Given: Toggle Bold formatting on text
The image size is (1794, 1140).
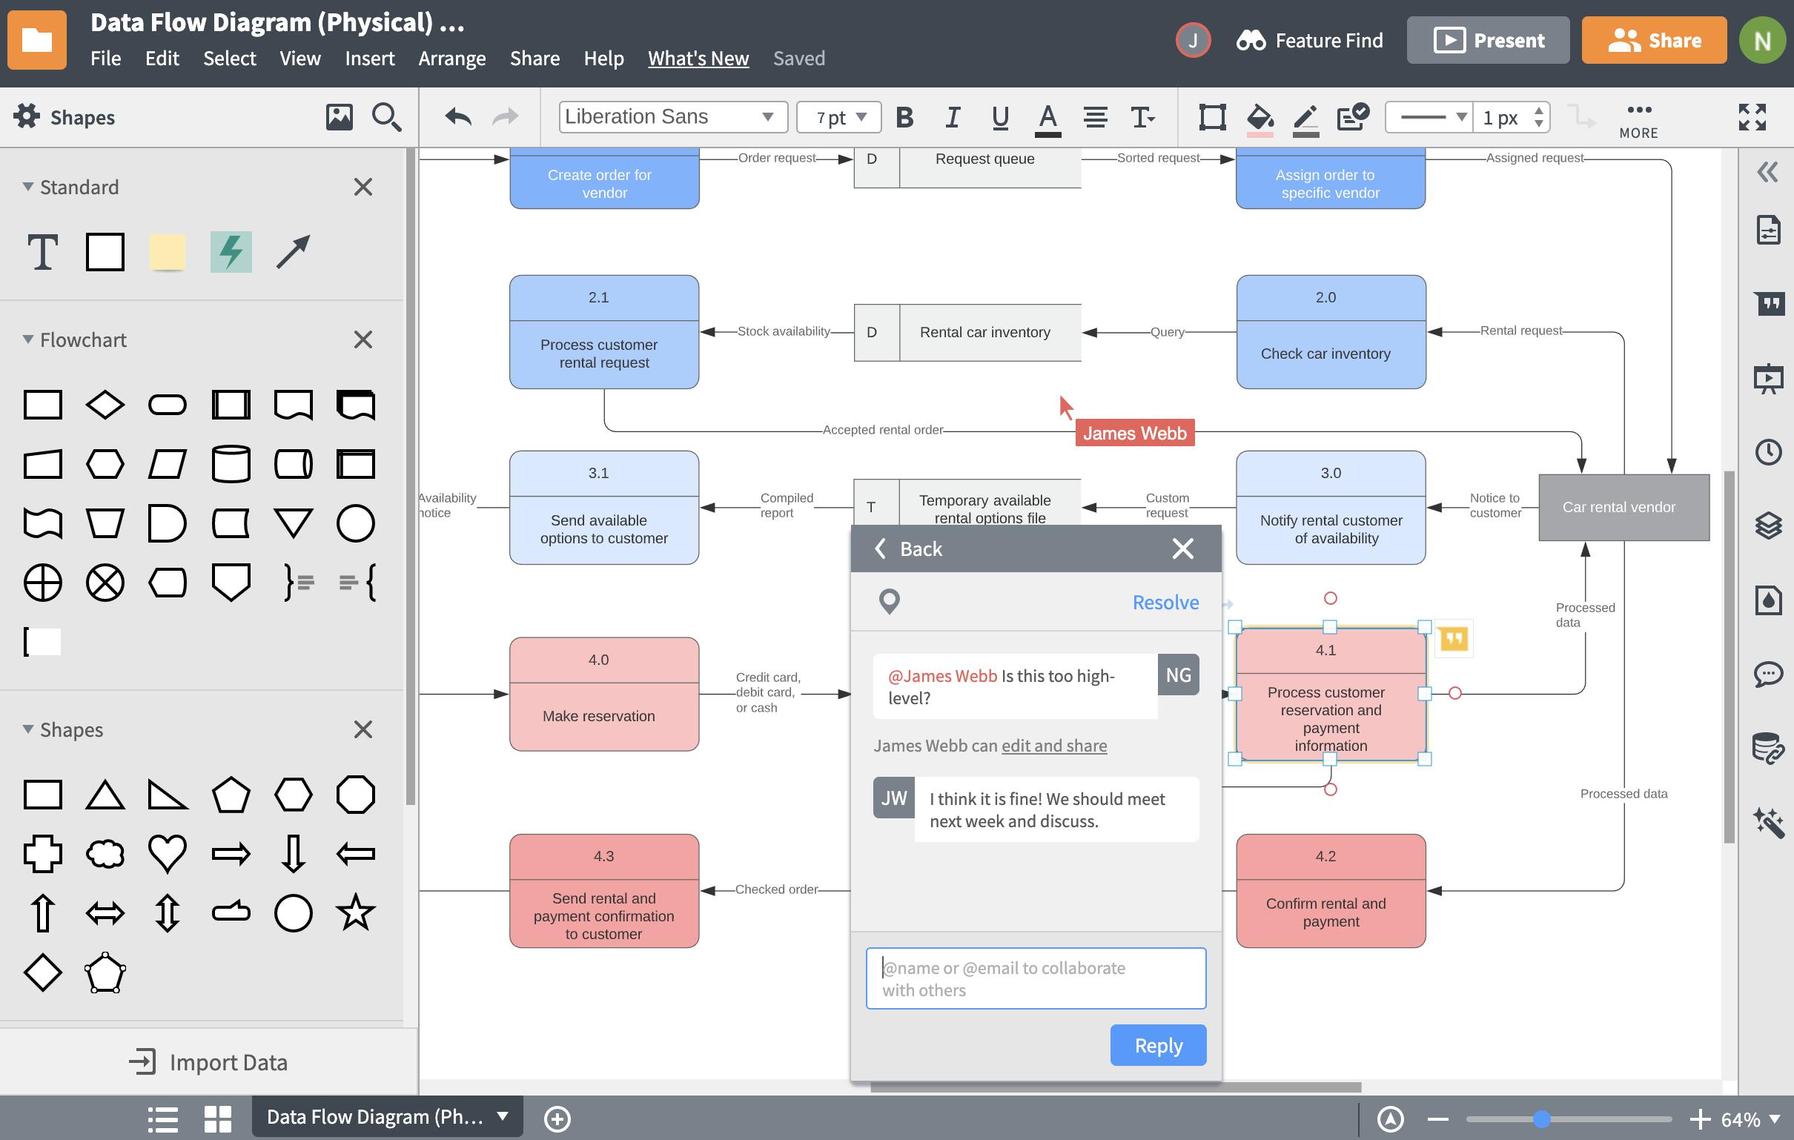Looking at the screenshot, I should pyautogui.click(x=906, y=118).
